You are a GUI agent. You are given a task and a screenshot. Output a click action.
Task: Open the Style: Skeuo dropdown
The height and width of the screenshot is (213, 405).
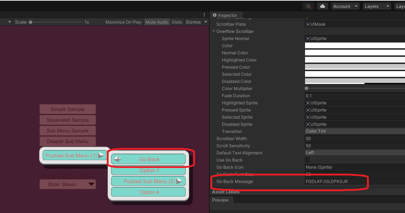click(x=68, y=184)
